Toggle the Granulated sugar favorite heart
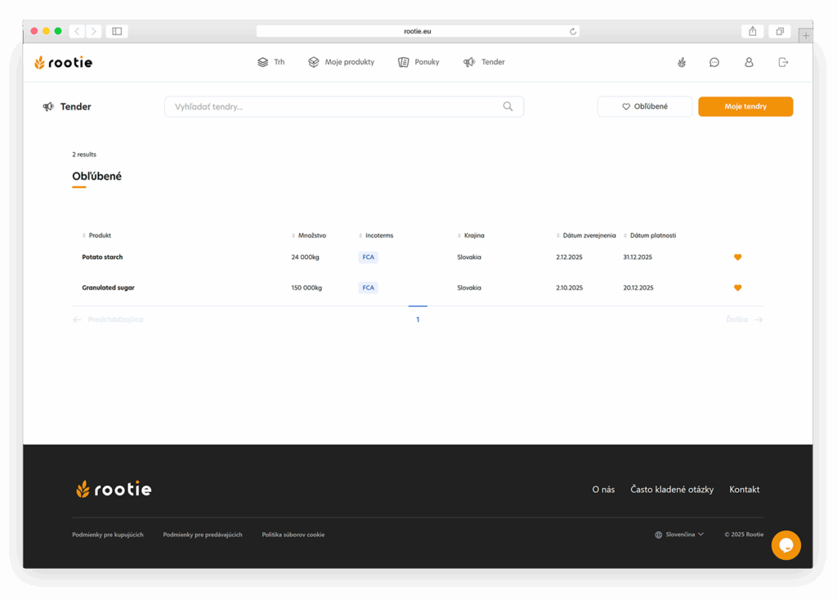Screen dimensions: 837x600 coord(737,288)
